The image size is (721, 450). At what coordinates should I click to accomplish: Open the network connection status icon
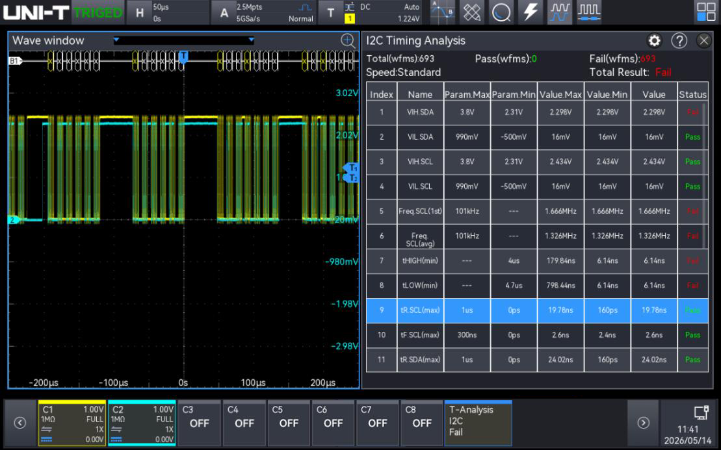(701, 412)
